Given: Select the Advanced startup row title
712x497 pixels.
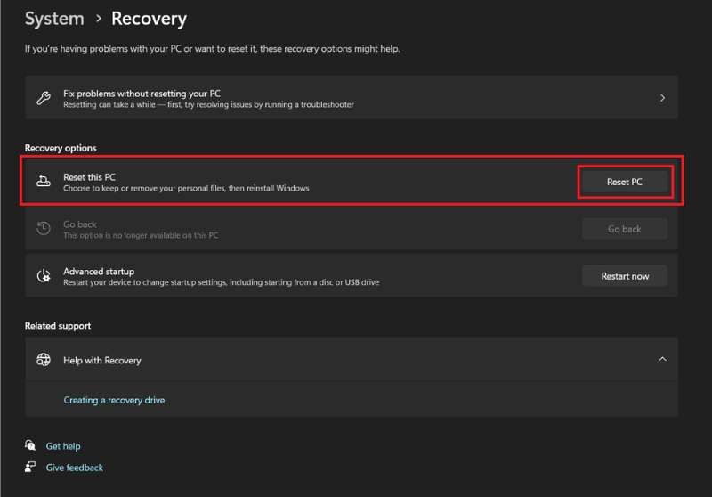Looking at the screenshot, I should (x=99, y=272).
